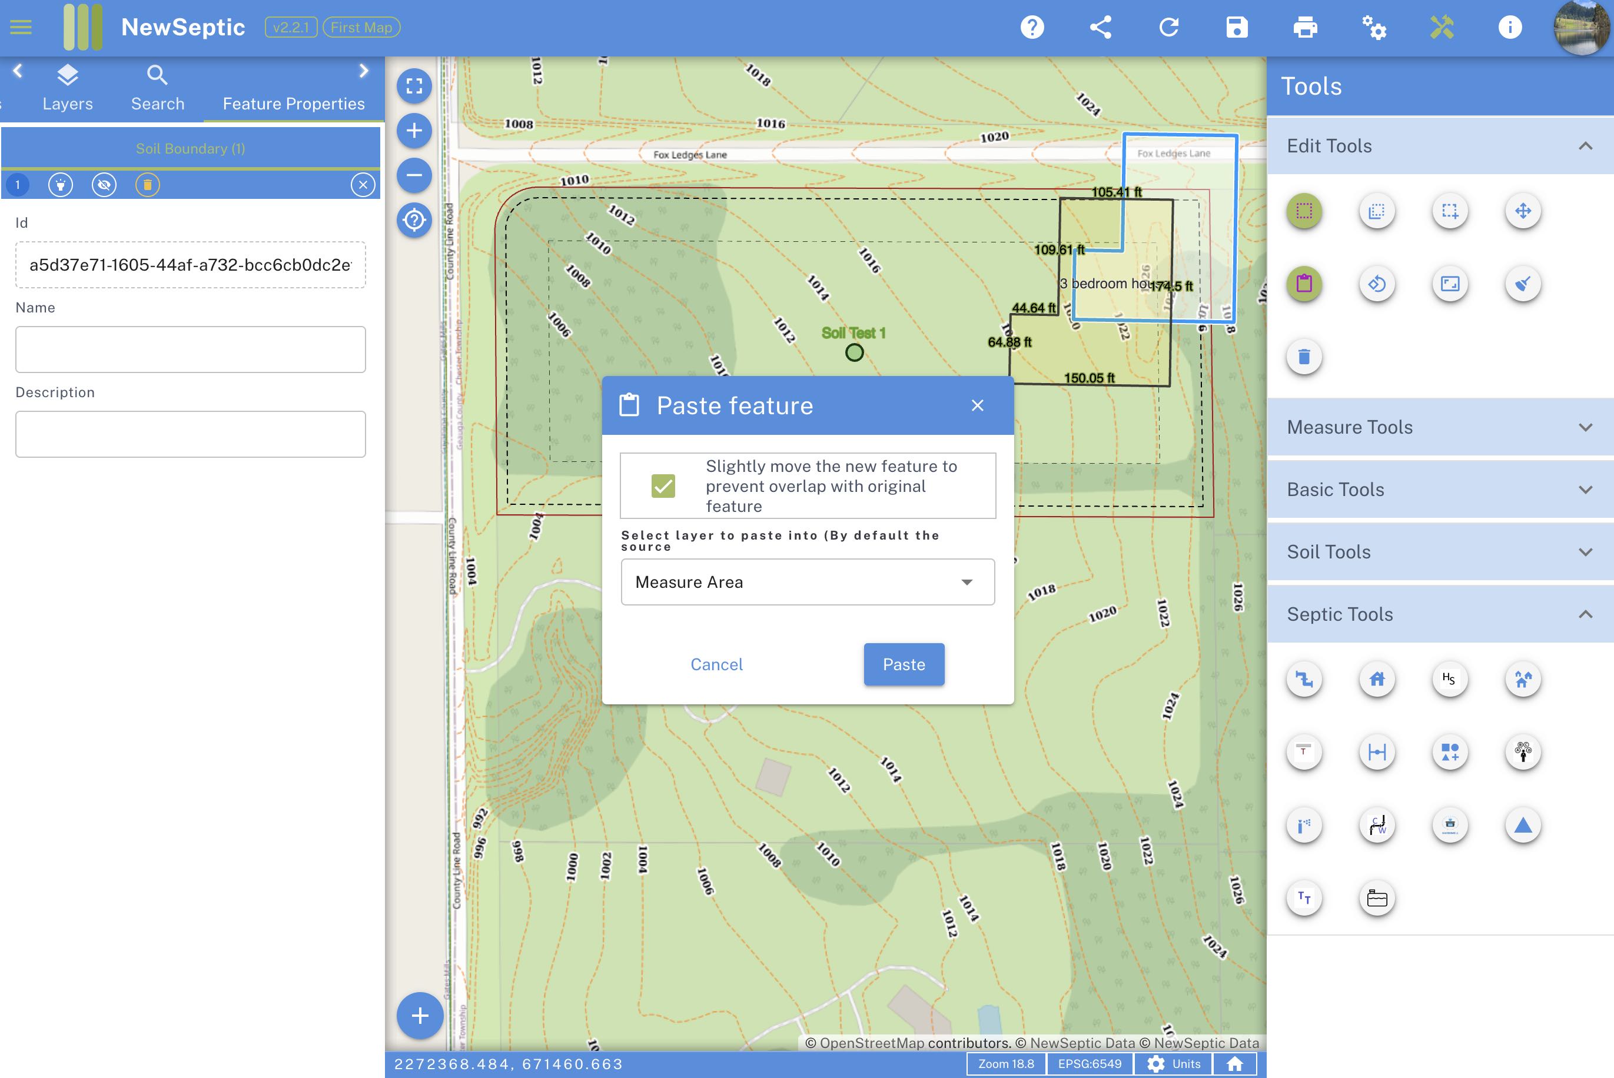Click the polygon selection edit tool
The height and width of the screenshot is (1078, 1614).
(1305, 209)
